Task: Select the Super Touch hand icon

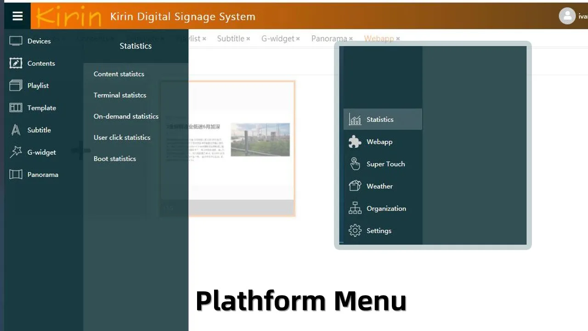Action: click(x=355, y=164)
